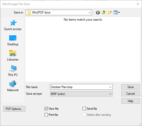
Task: Open Network location in sidebar
Action: pyautogui.click(x=13, y=86)
